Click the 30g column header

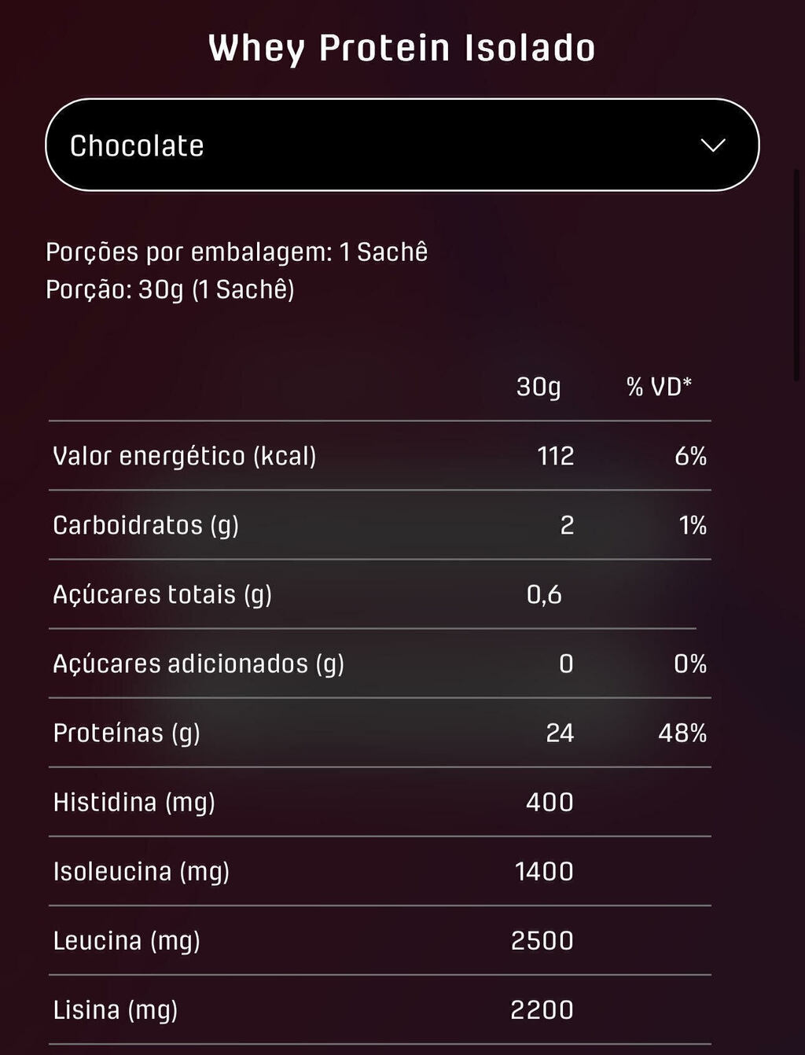tap(539, 387)
